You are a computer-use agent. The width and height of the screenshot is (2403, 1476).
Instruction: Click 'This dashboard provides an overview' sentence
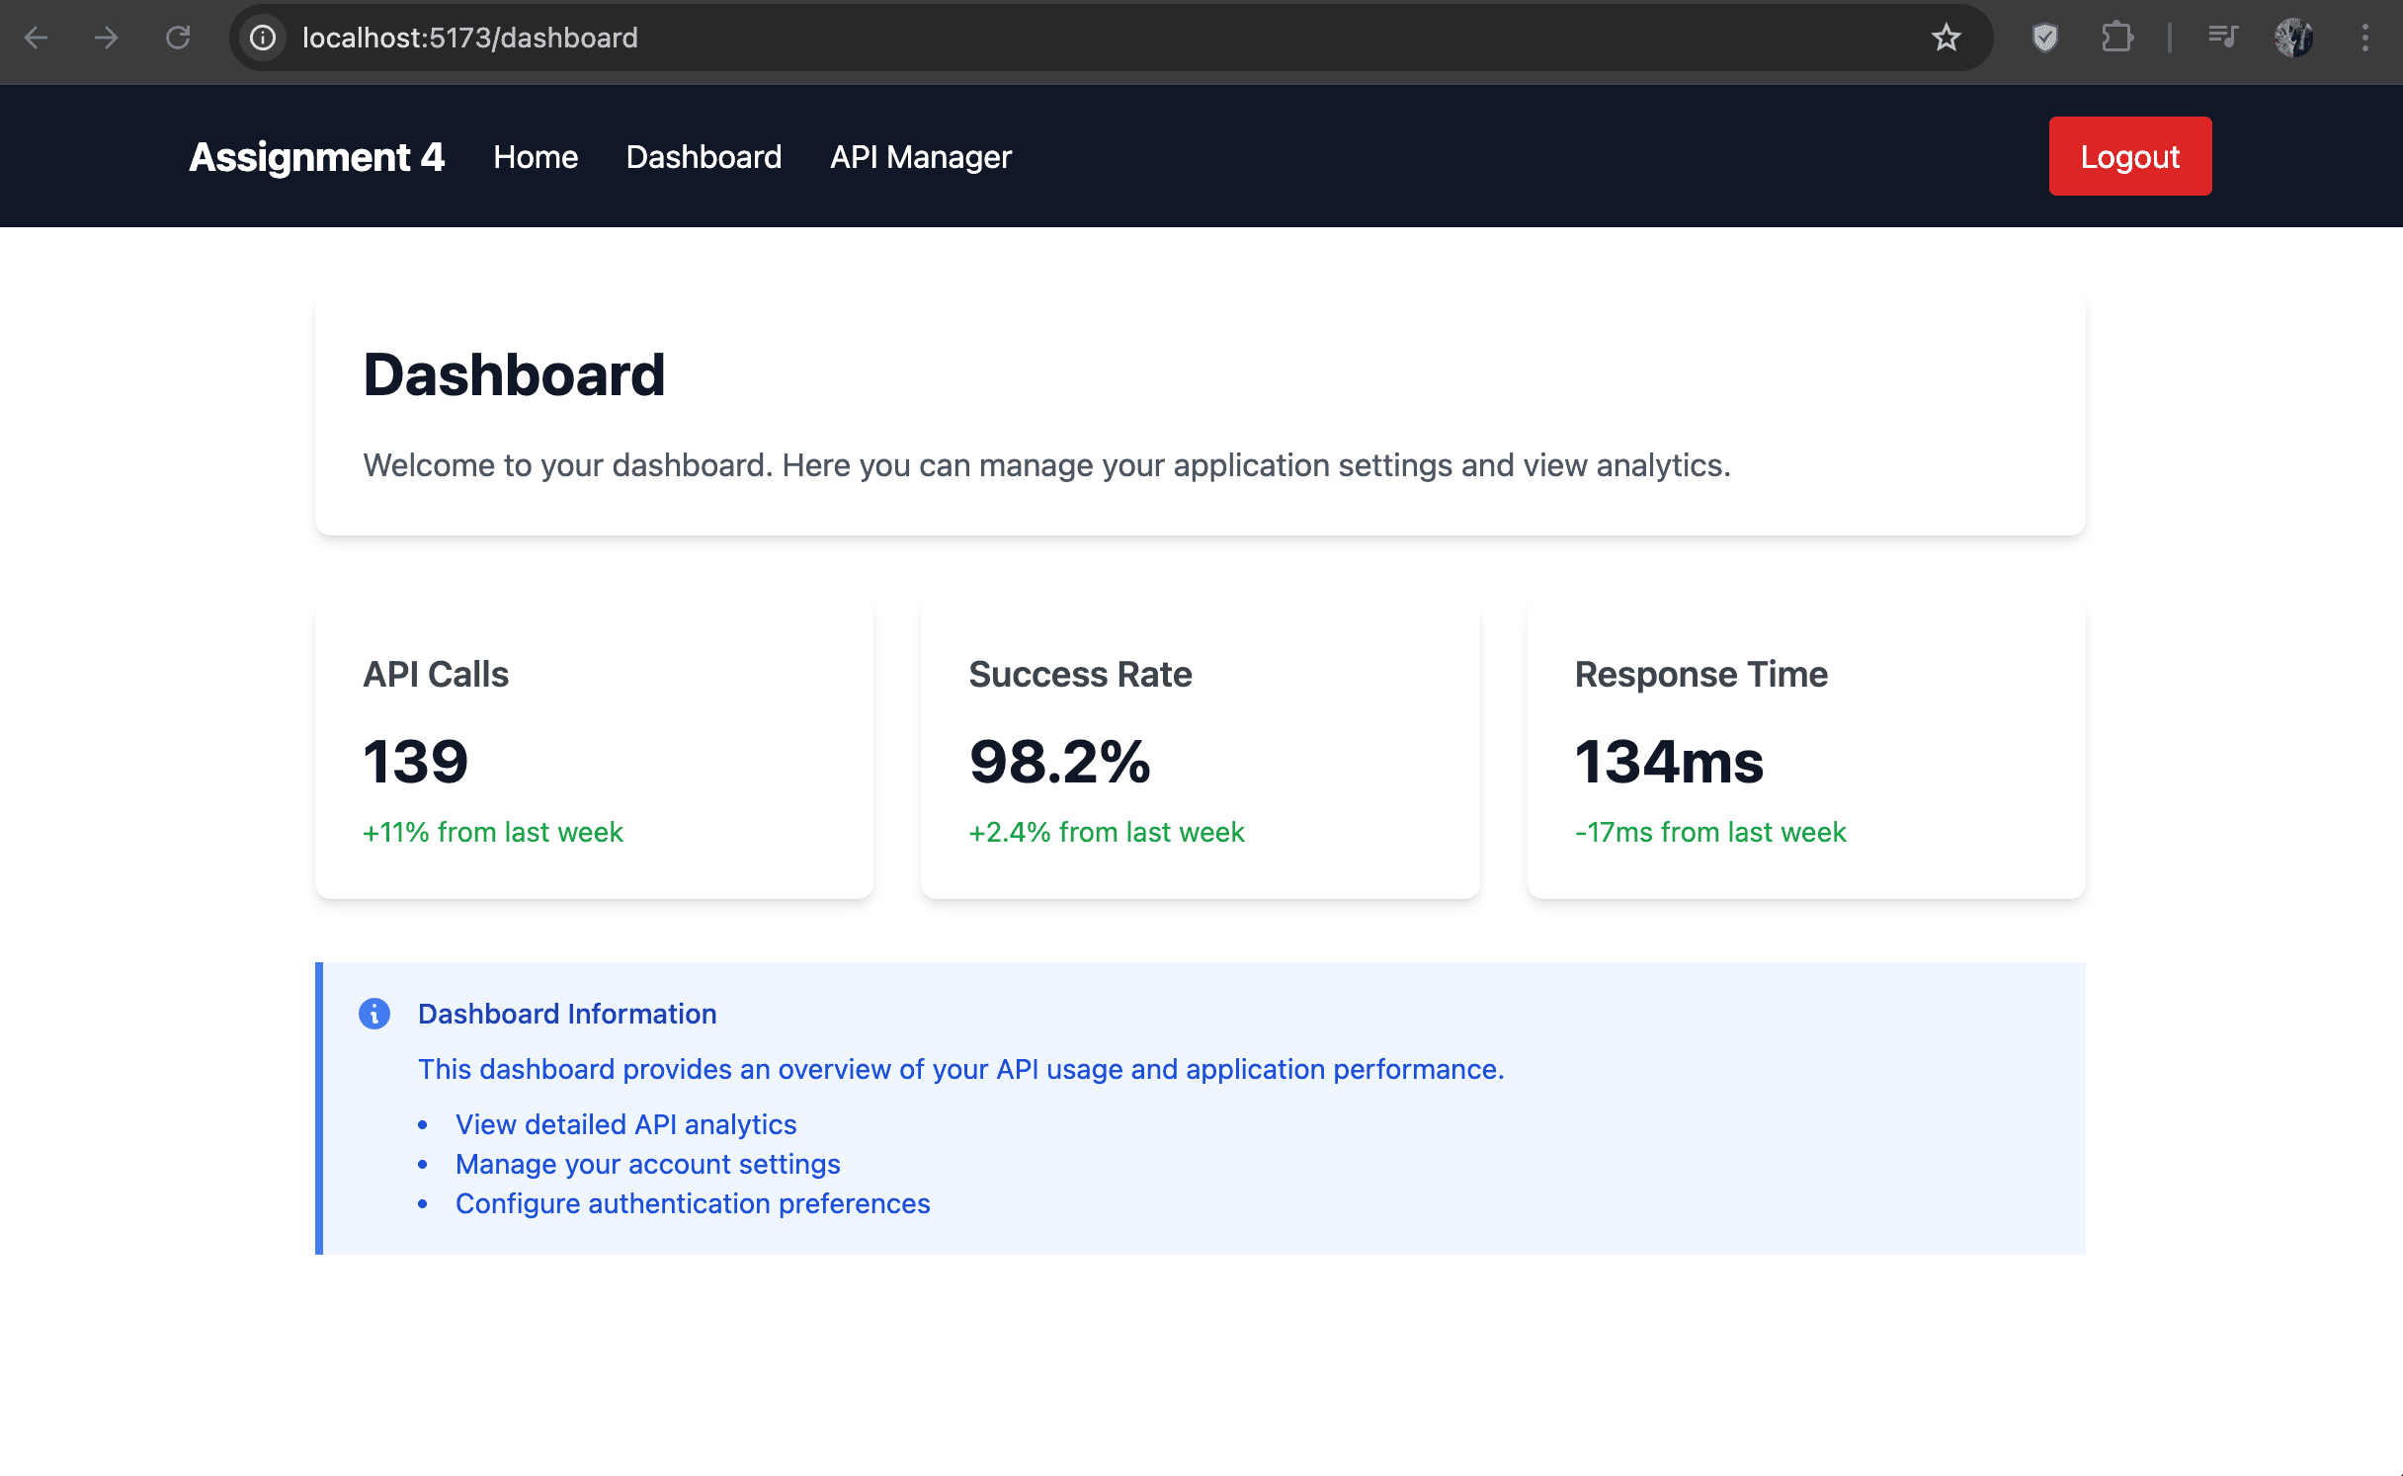[x=960, y=1069]
